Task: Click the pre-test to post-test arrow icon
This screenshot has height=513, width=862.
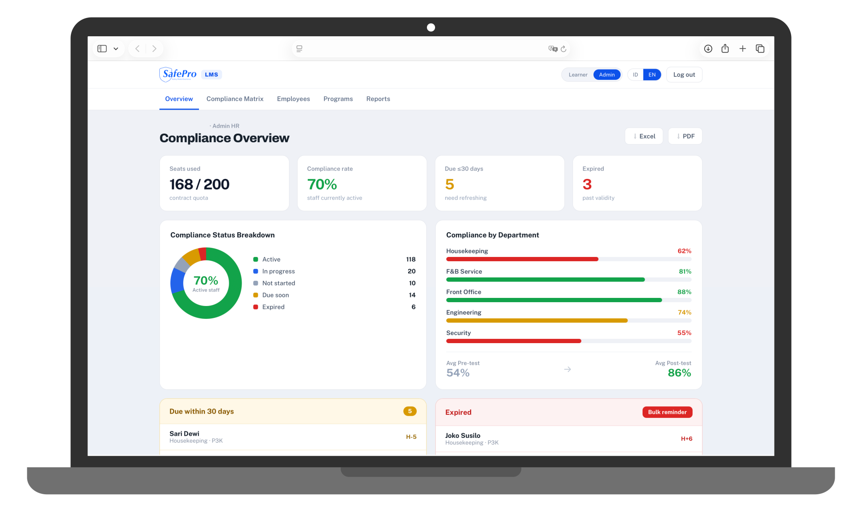Action: point(567,369)
